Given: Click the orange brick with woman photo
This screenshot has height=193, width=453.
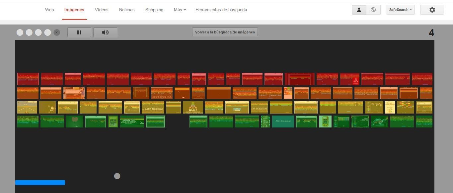Looking at the screenshot, I should click(x=74, y=93).
